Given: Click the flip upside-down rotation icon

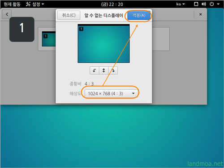Looking at the screenshot, I should pos(103,70).
